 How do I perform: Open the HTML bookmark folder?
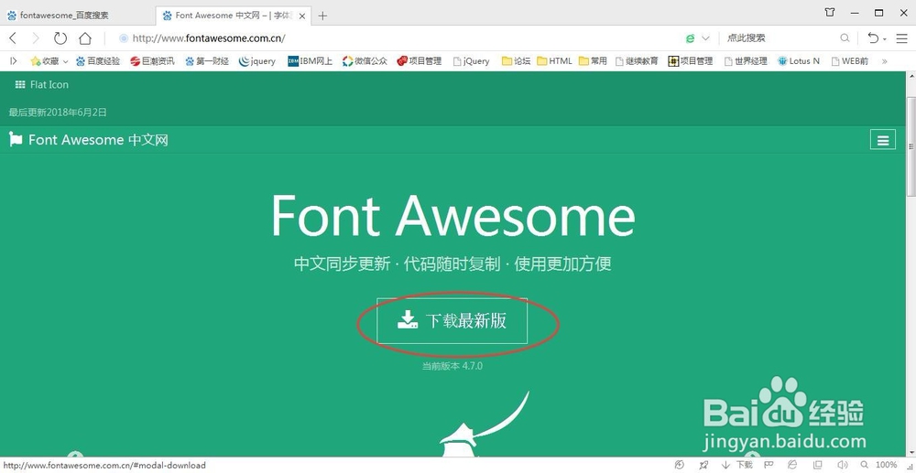click(x=554, y=60)
